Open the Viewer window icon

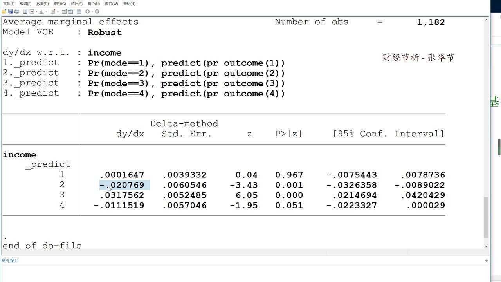[x=32, y=11]
